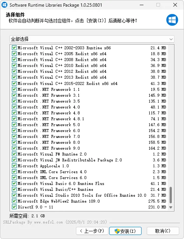184x239 pixels.
Task: Click the 145.9 MB size value
Action: [157, 95]
